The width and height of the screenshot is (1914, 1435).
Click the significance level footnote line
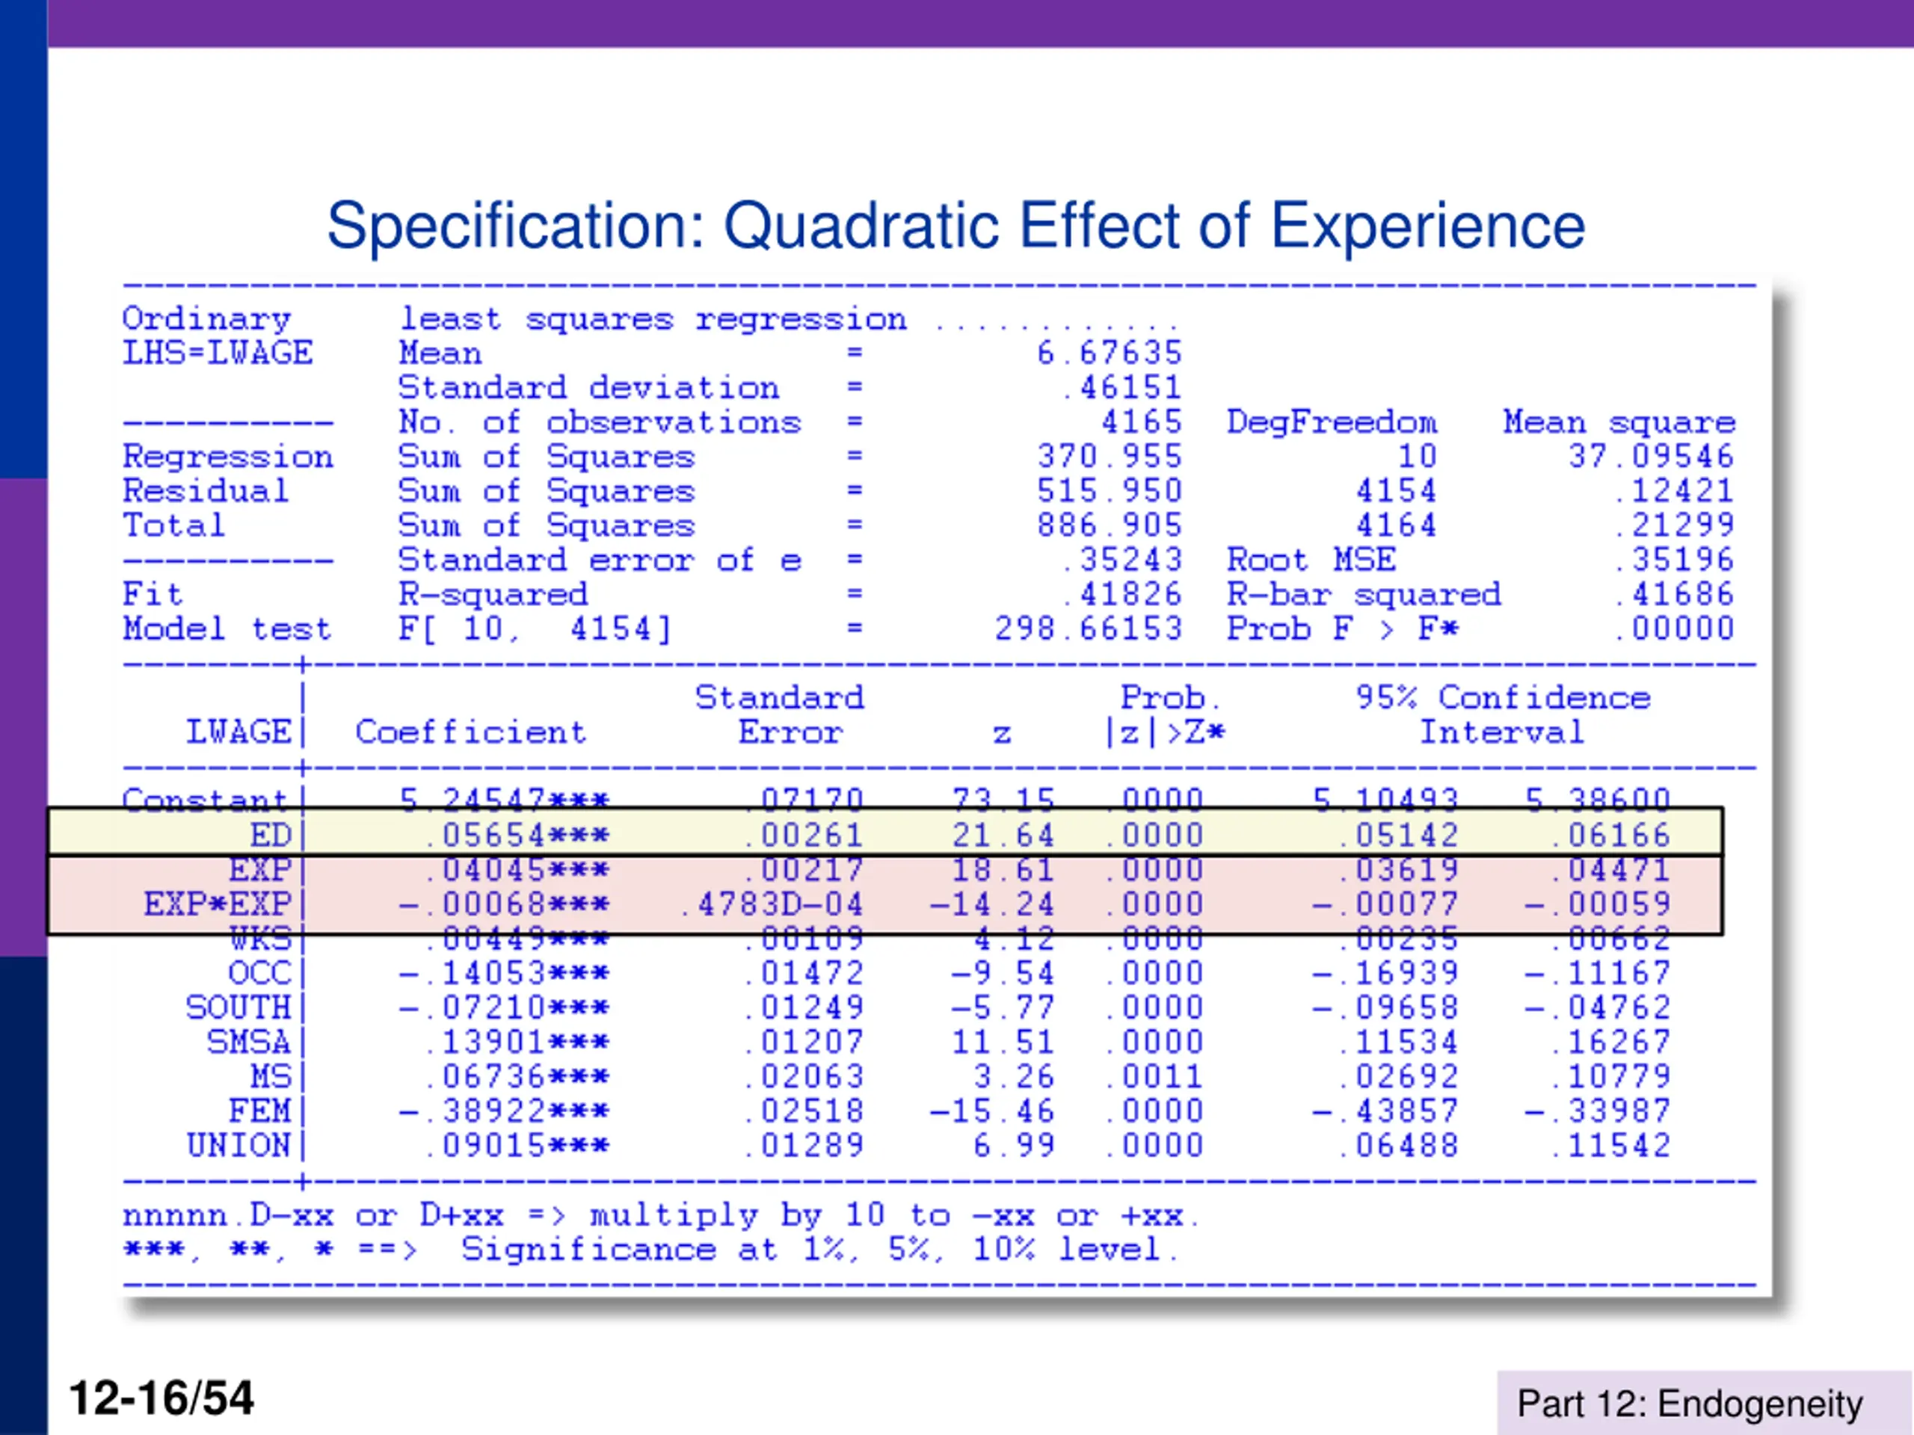649,1250
